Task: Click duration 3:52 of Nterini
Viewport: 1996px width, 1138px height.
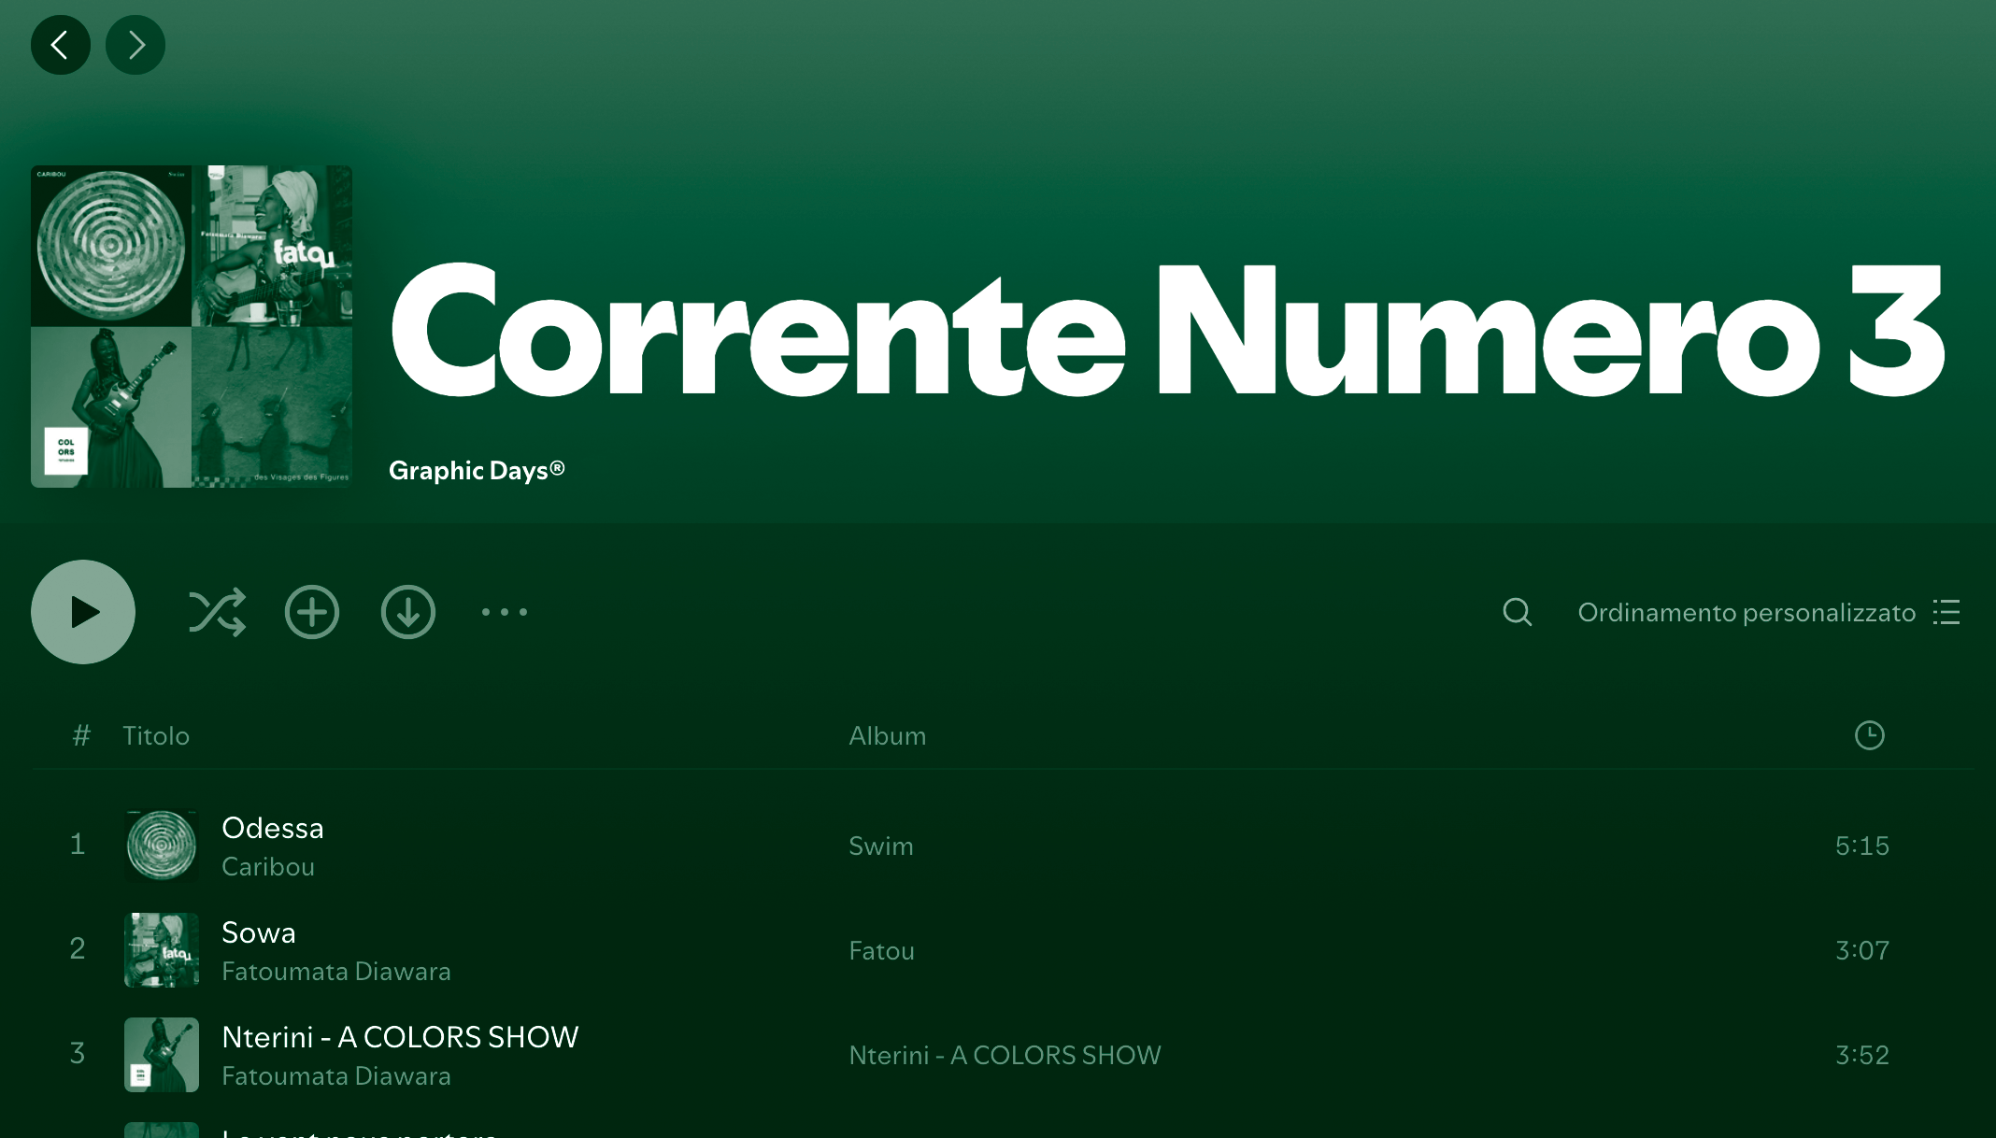Action: click(x=1862, y=1056)
